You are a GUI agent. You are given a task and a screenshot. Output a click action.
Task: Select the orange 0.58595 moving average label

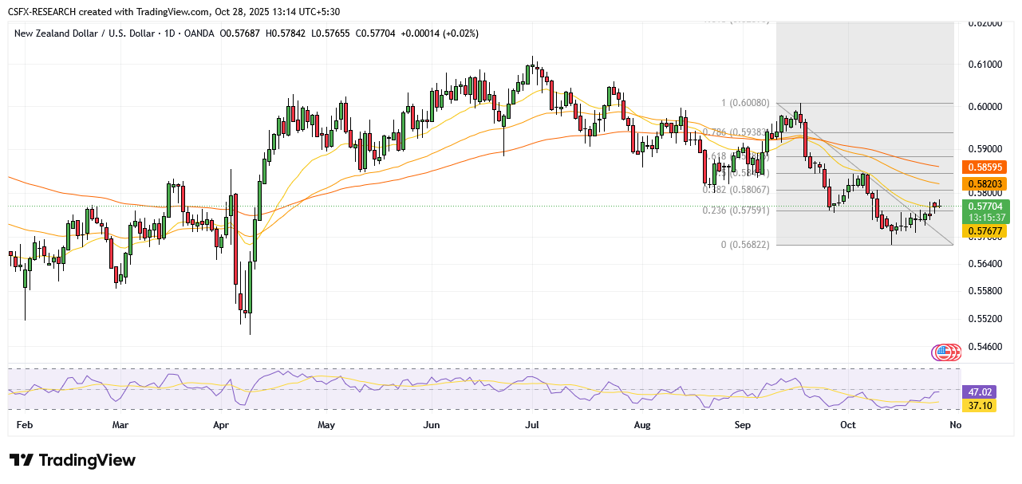pos(988,167)
